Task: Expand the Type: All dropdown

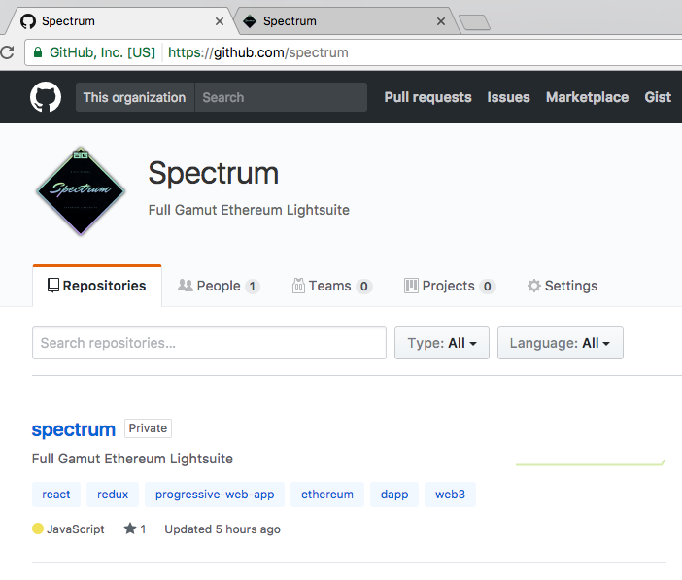Action: coord(442,343)
